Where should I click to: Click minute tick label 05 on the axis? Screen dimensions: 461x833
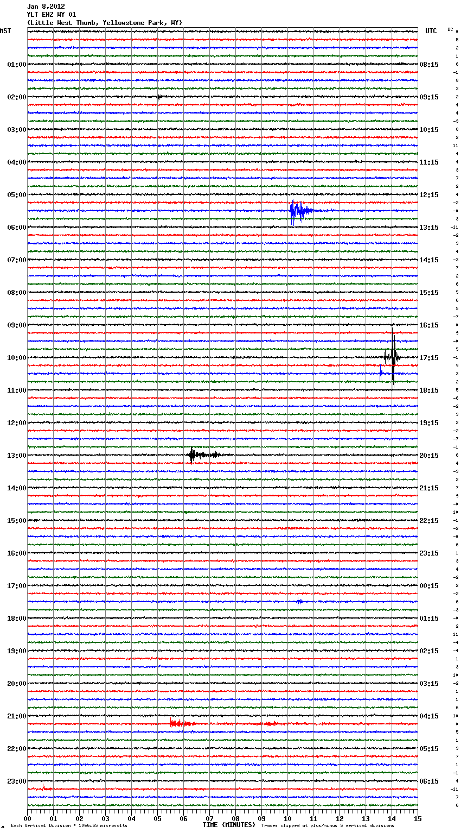coord(157,818)
